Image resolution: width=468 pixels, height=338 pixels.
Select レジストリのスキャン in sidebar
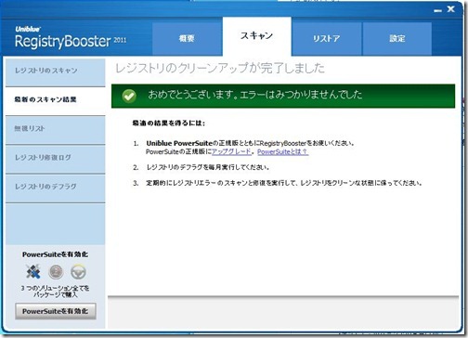pyautogui.click(x=56, y=72)
